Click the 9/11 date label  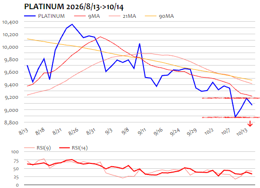(142, 132)
